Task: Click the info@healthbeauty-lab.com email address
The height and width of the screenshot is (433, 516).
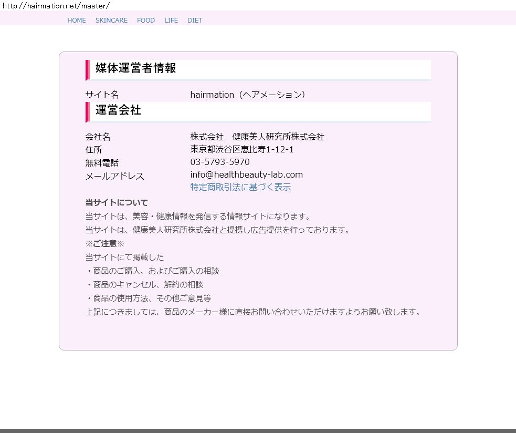Action: [x=246, y=175]
